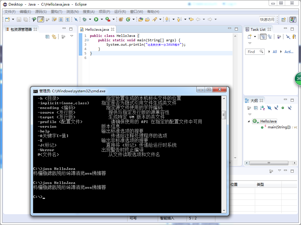Click the Open Perspective icon
Image resolution: width=301 pixels, height=225 pixels.
[x=284, y=20]
